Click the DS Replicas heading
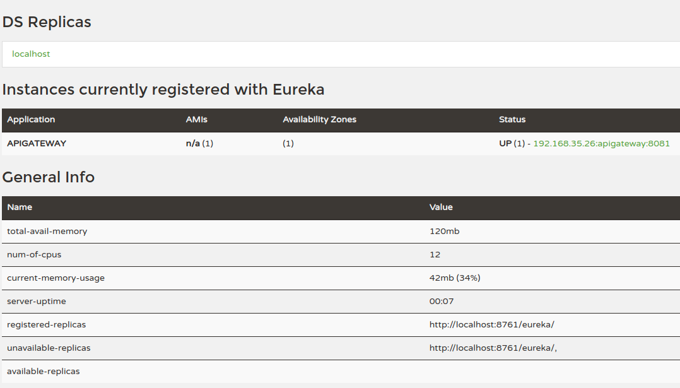The image size is (680, 388). 47,22
